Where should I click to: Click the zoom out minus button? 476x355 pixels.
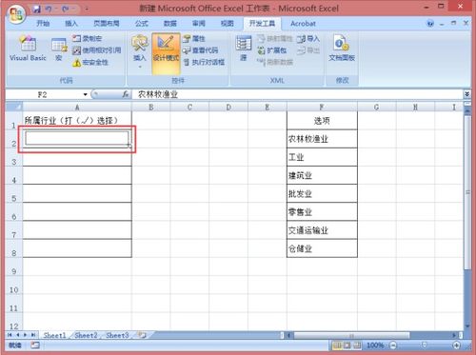(x=393, y=345)
